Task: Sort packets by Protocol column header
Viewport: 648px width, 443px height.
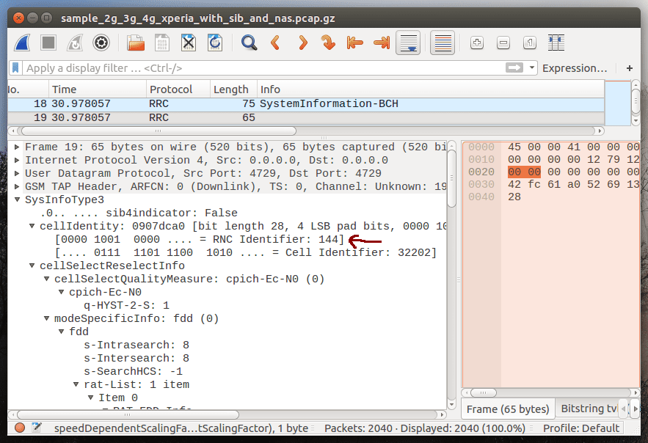Action: click(x=170, y=89)
